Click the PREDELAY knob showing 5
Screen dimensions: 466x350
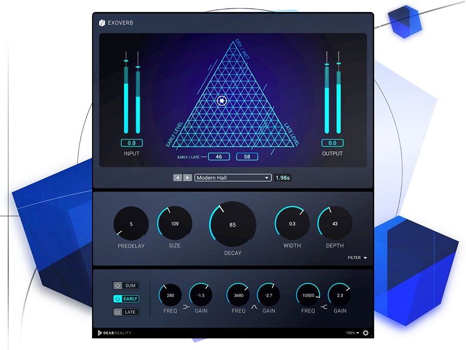[x=131, y=224]
